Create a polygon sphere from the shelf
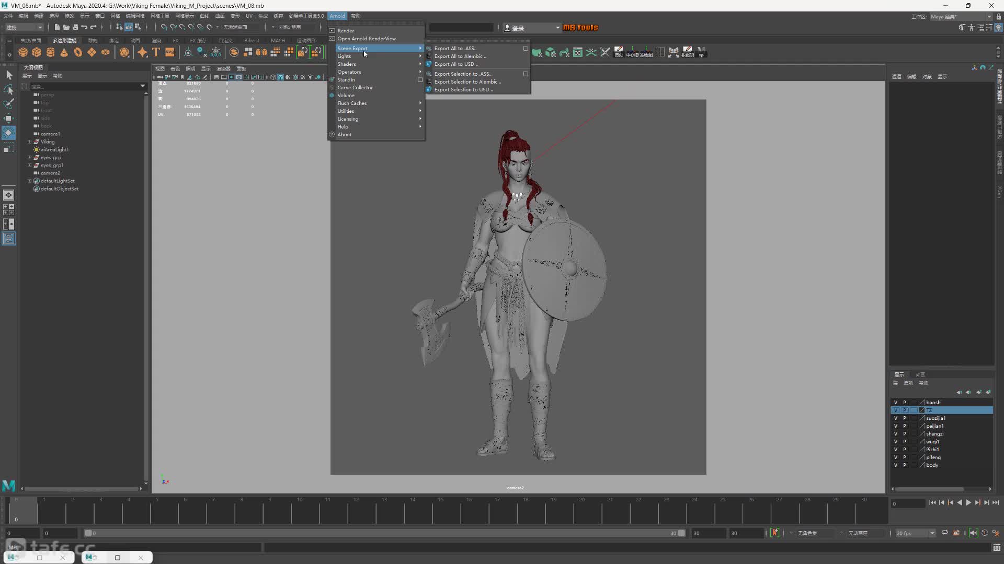The width and height of the screenshot is (1004, 564). [x=23, y=52]
